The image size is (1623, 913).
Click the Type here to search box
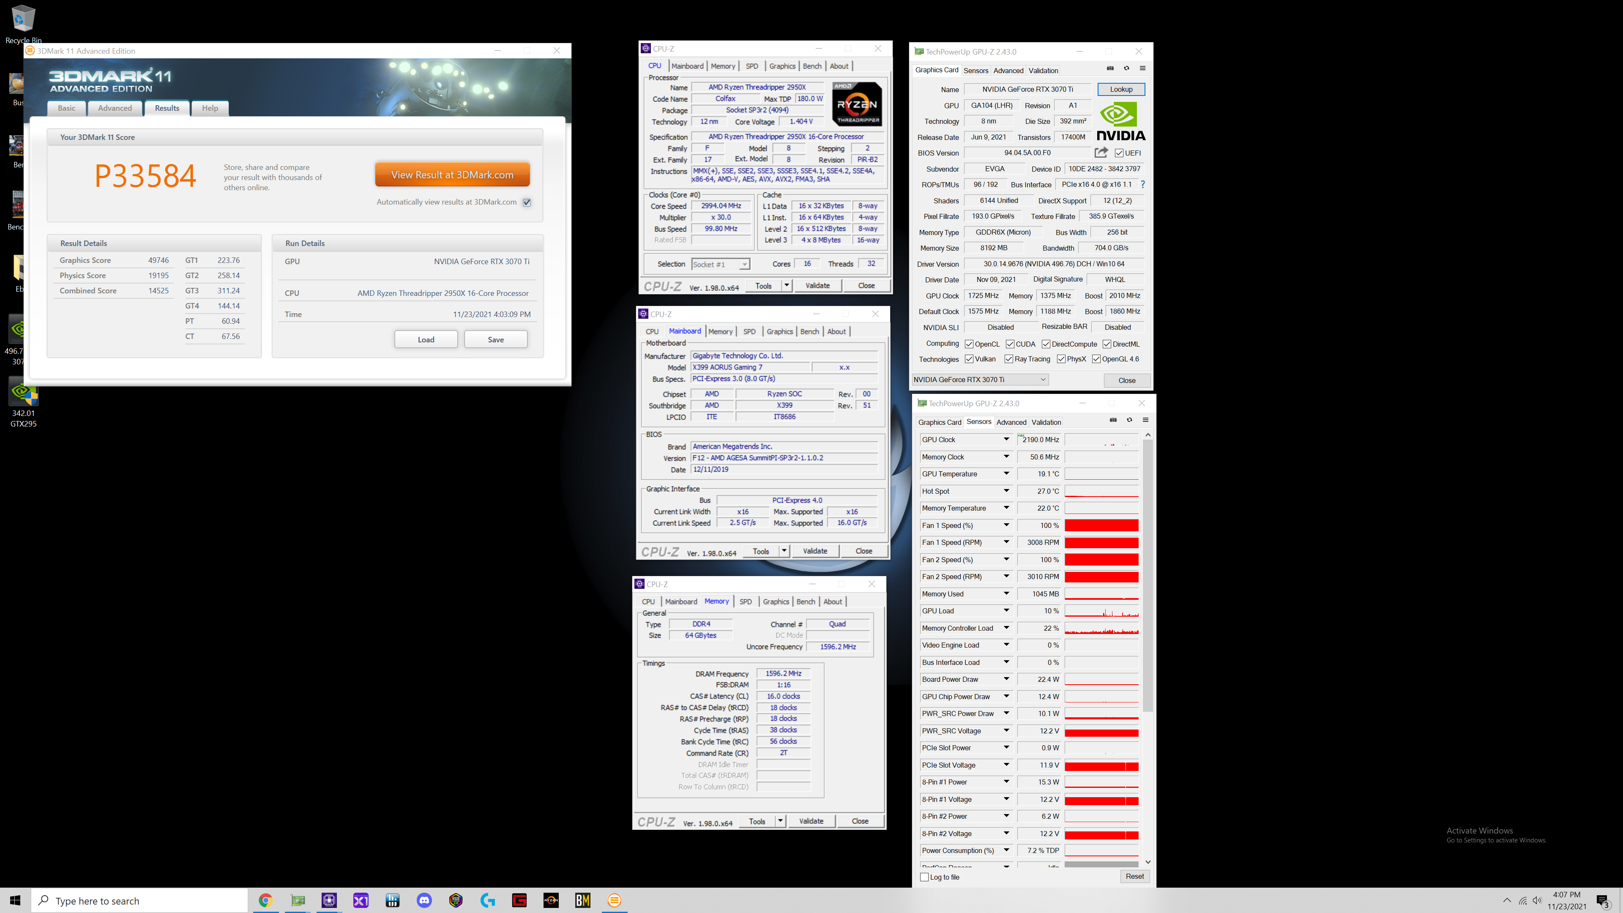point(140,901)
